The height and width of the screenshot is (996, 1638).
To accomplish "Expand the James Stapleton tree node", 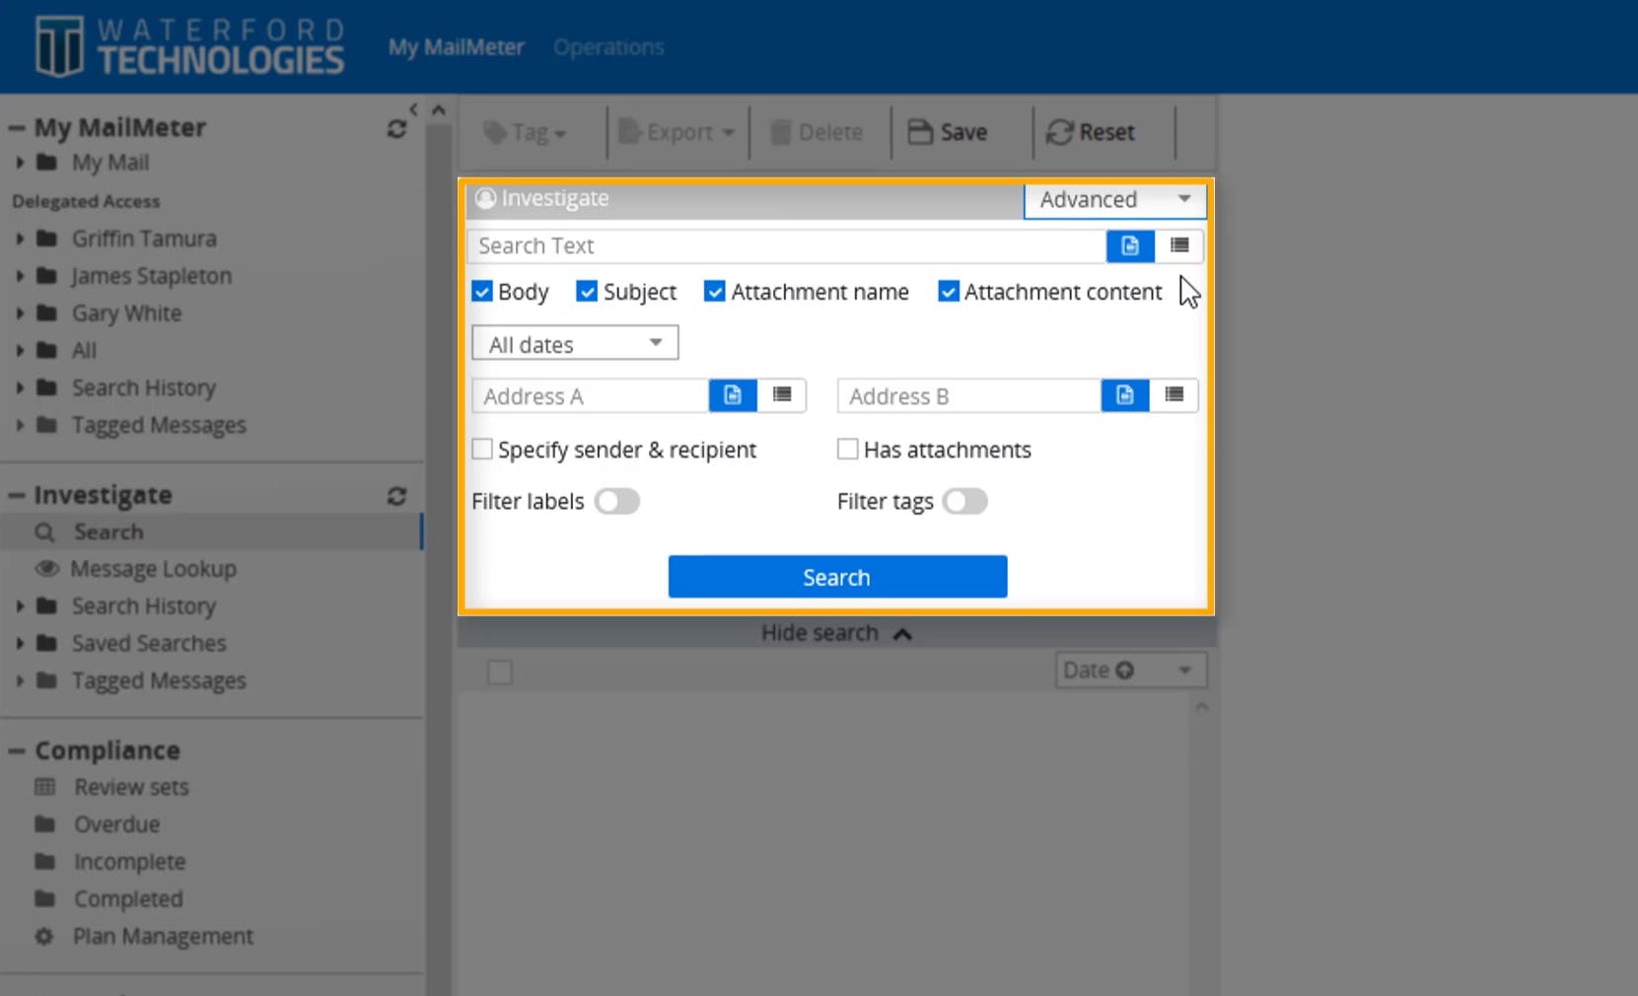I will tap(20, 276).
